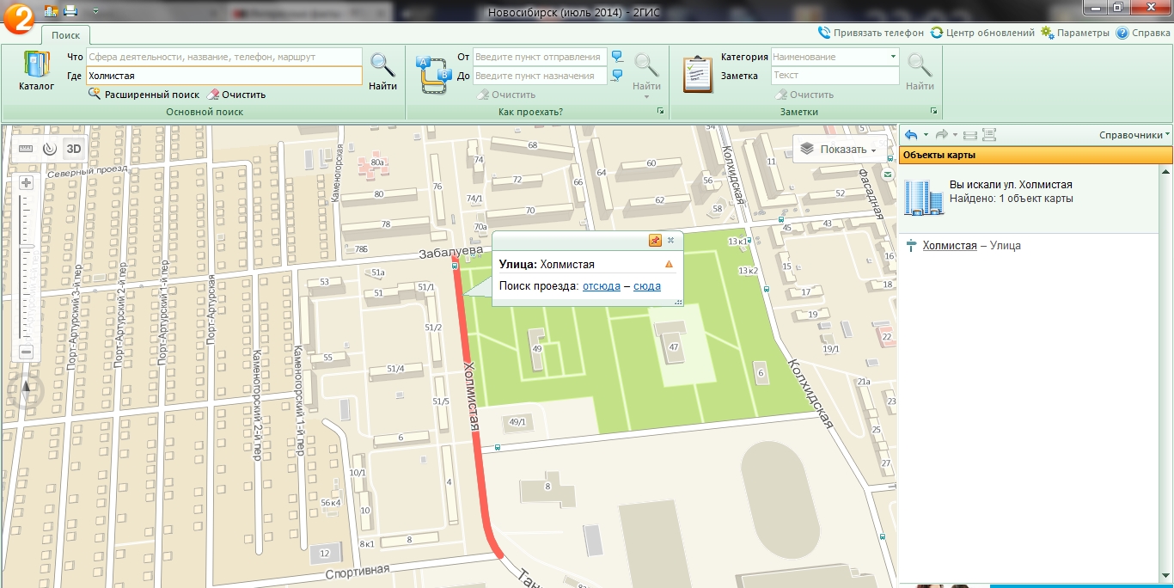The image size is (1174, 588).
Task: Expand the forward history dropdown arrow
Action: pos(955,135)
